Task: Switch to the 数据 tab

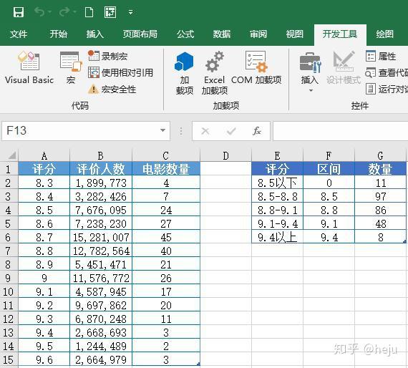Action: 222,34
